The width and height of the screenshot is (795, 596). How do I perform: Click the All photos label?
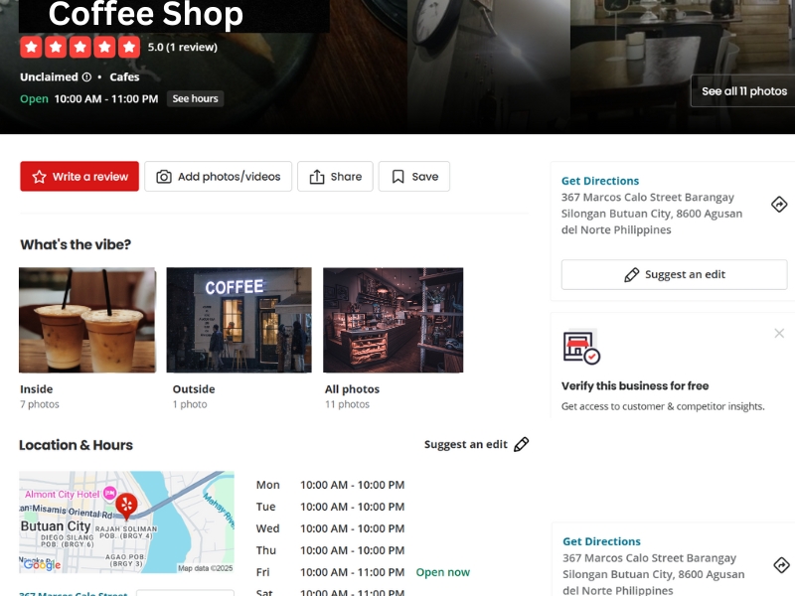pos(352,389)
